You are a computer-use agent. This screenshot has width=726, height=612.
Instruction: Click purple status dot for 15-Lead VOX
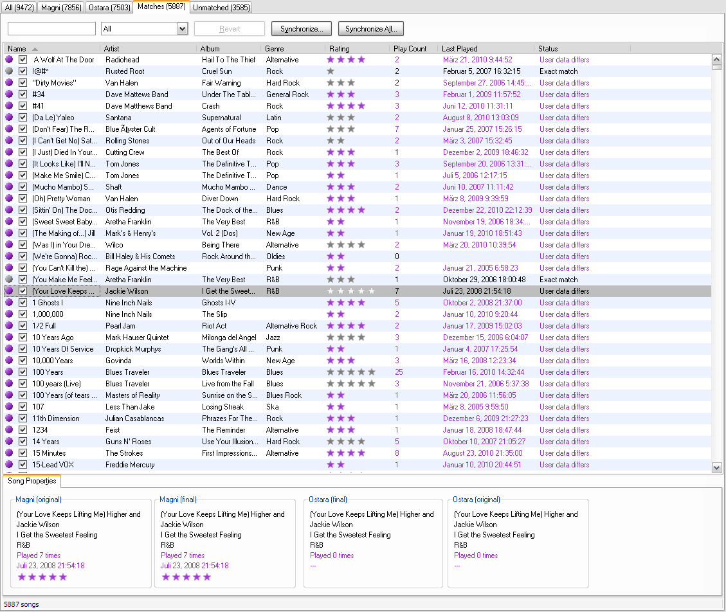click(x=9, y=464)
